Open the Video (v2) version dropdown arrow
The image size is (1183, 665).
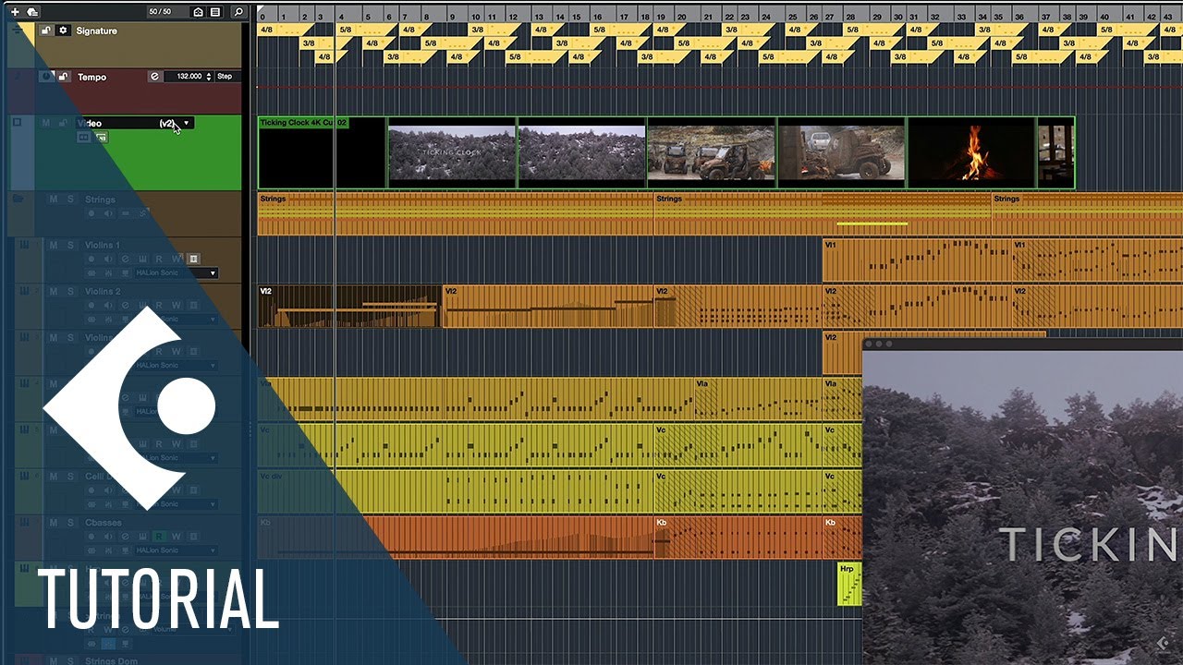click(186, 123)
